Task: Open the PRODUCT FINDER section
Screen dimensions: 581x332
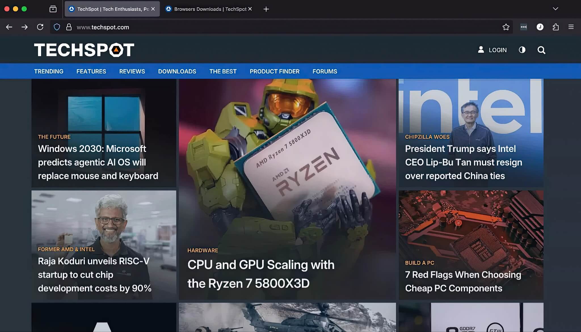Action: 274,71
